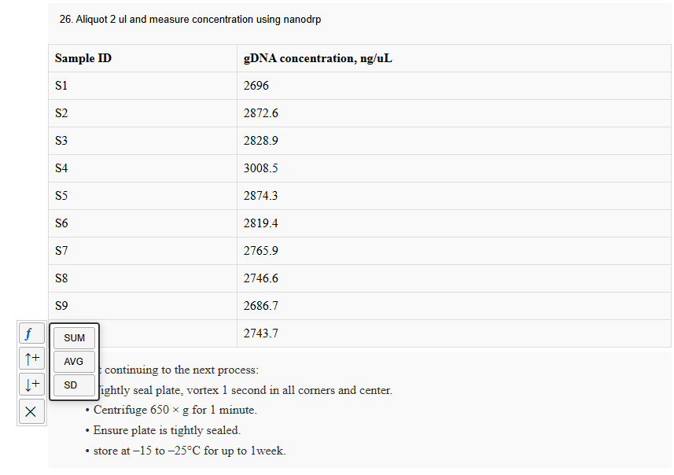The image size is (674, 475).
Task: Click the gDNA concentration column header
Action: coord(318,58)
